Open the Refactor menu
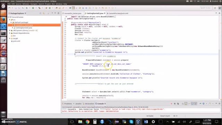The height and width of the screenshot is (125, 222). tap(26, 4)
